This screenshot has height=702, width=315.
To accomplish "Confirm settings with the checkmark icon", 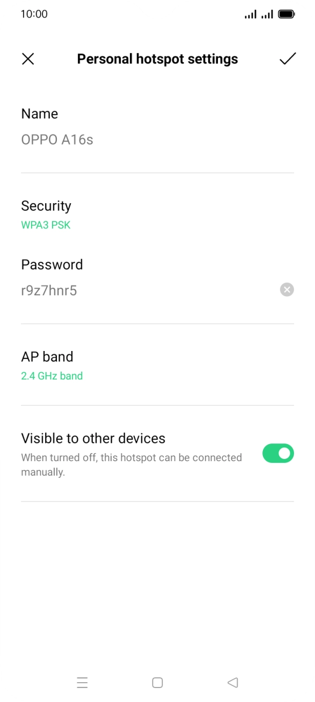I will (x=288, y=59).
